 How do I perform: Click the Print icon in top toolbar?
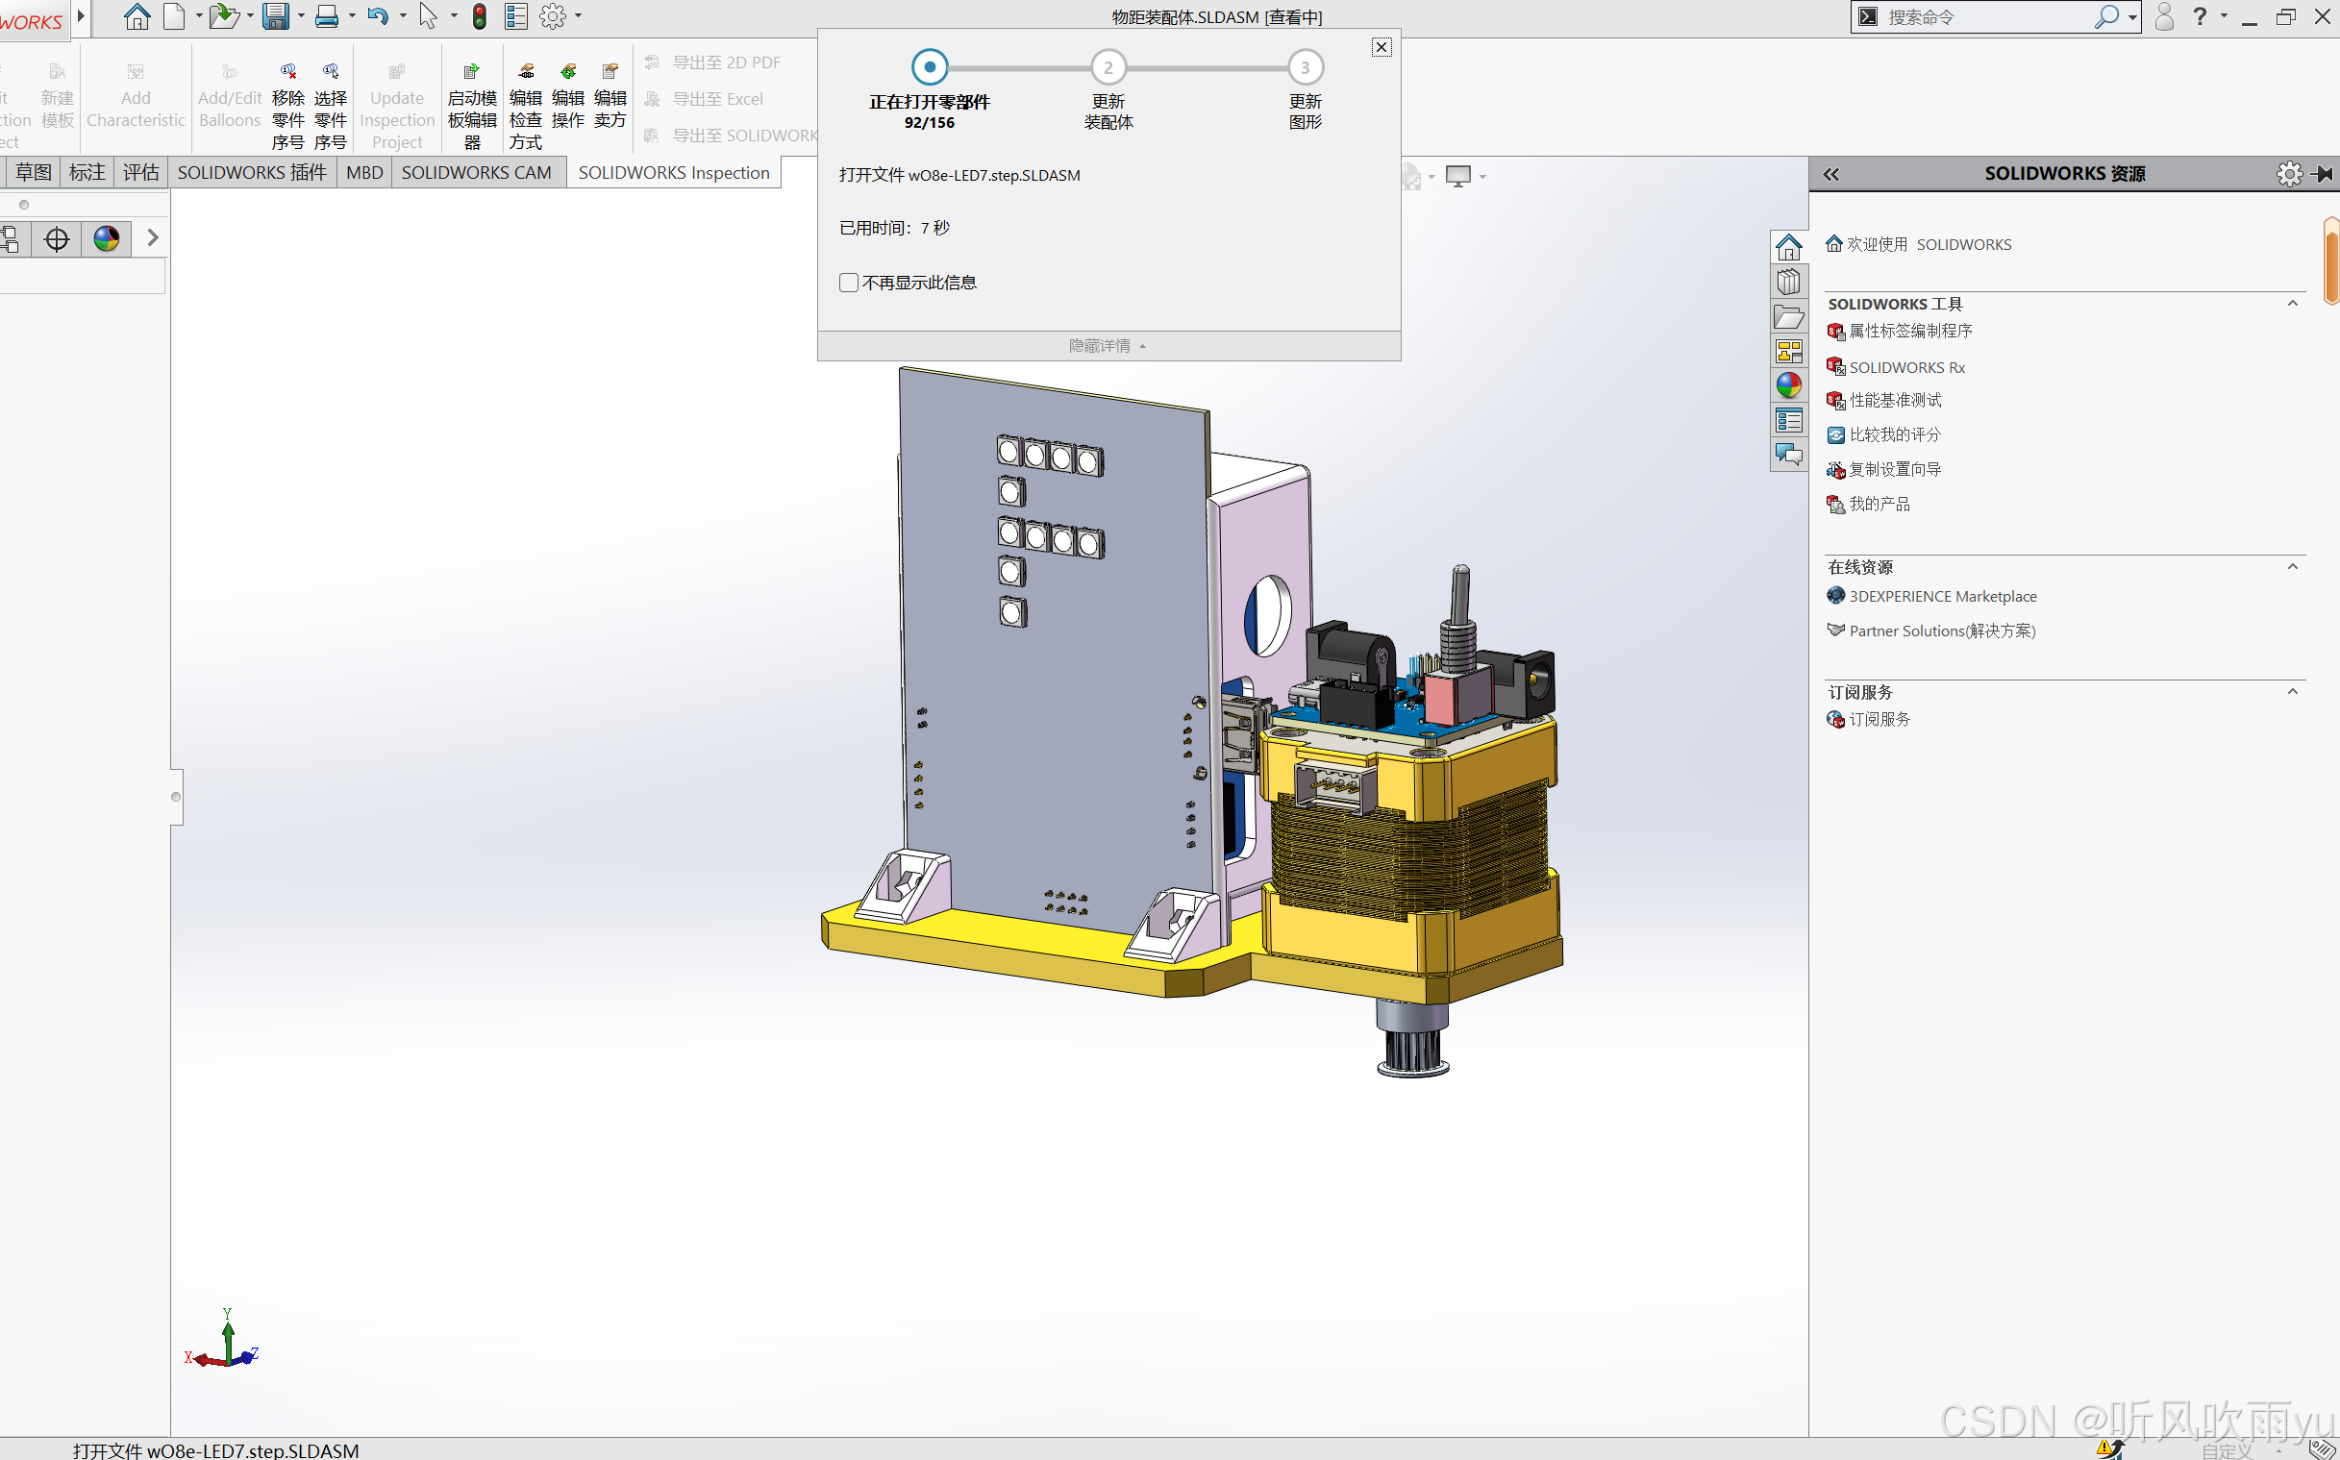pyautogui.click(x=327, y=16)
